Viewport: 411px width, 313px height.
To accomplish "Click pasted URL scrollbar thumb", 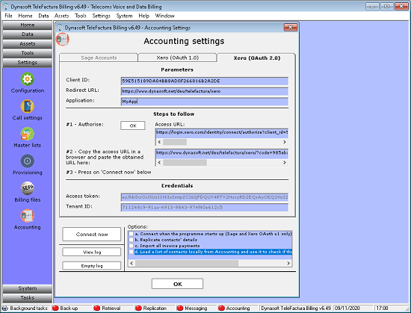I will [x=185, y=162].
